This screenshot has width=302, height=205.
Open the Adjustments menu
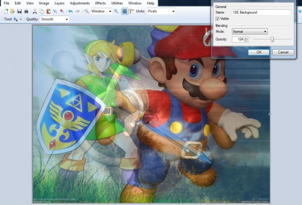[x=80, y=3]
